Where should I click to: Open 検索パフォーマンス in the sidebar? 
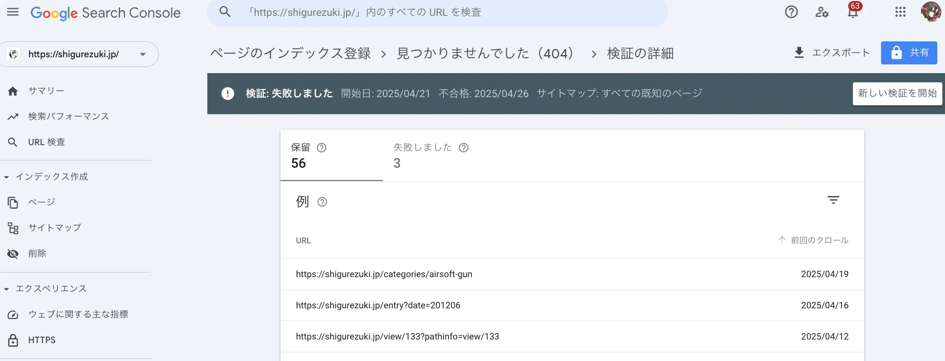68,117
